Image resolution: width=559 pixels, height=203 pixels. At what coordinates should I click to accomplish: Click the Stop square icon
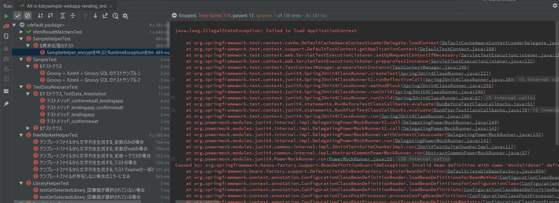tap(6, 49)
